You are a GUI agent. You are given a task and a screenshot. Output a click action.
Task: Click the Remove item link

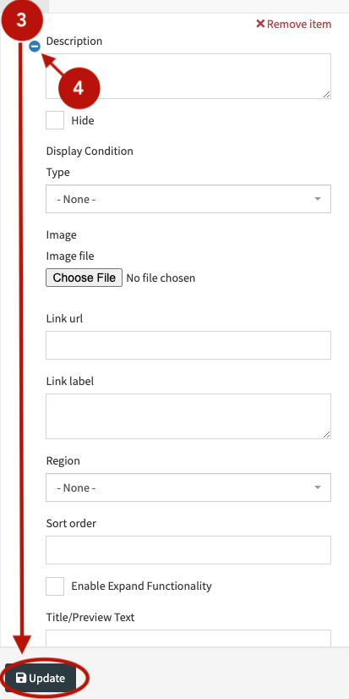tap(294, 24)
